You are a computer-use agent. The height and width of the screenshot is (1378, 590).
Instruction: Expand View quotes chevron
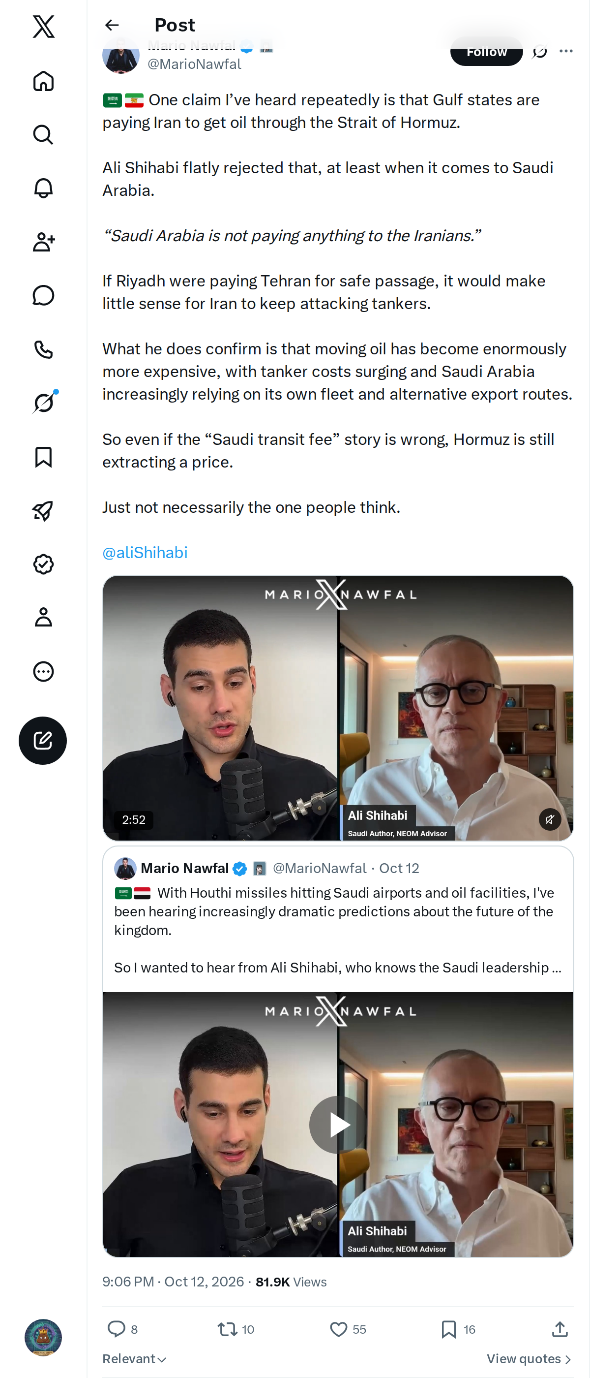(529, 1359)
